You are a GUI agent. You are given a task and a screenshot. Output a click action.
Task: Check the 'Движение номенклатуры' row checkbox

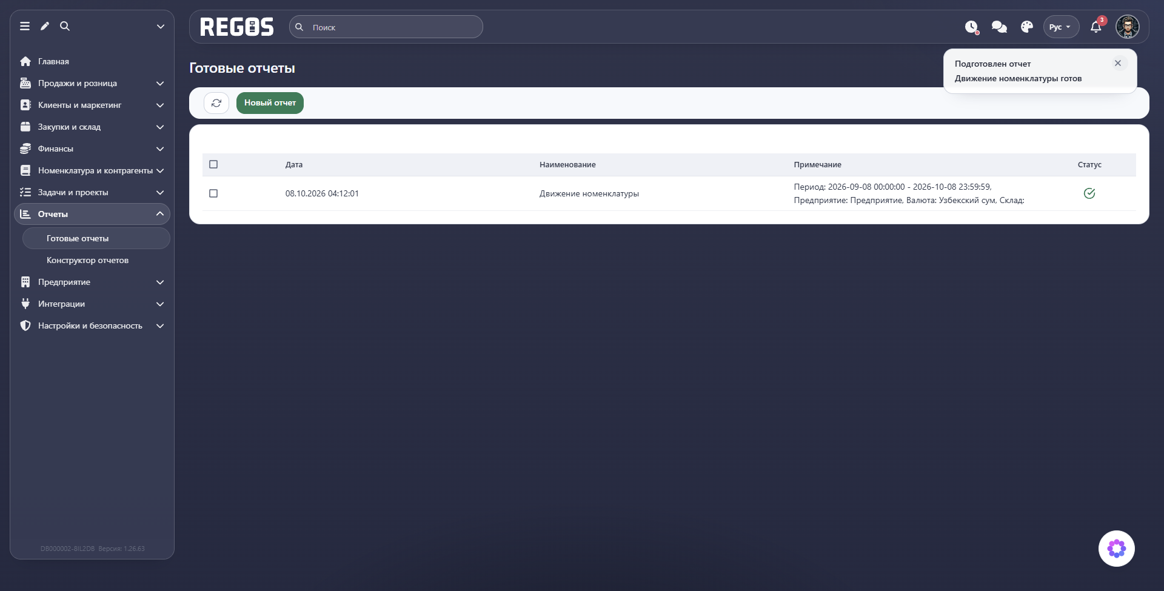[213, 193]
